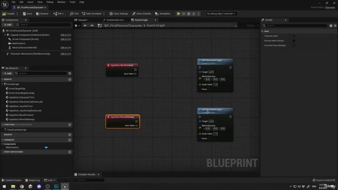
Task: Click the stop simulation button
Action: (189, 14)
